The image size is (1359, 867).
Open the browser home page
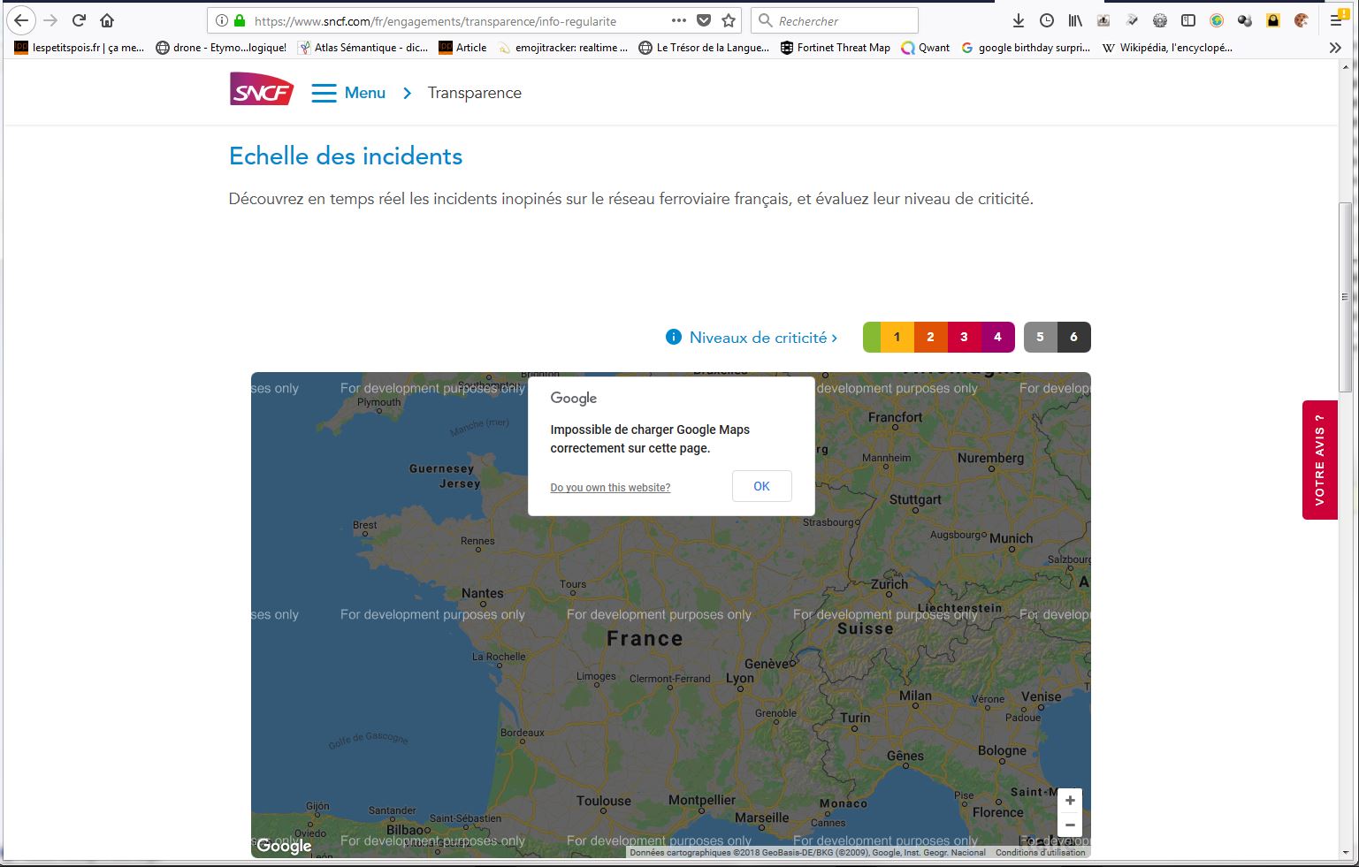[x=107, y=20]
